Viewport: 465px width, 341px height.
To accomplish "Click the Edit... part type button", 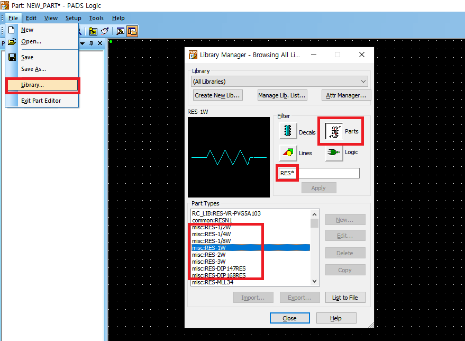I will 345,236.
